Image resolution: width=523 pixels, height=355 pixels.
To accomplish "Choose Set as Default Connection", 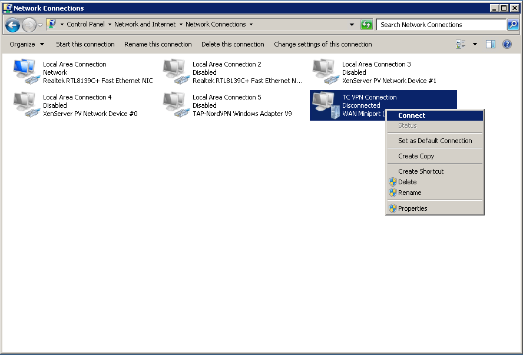I will [435, 141].
